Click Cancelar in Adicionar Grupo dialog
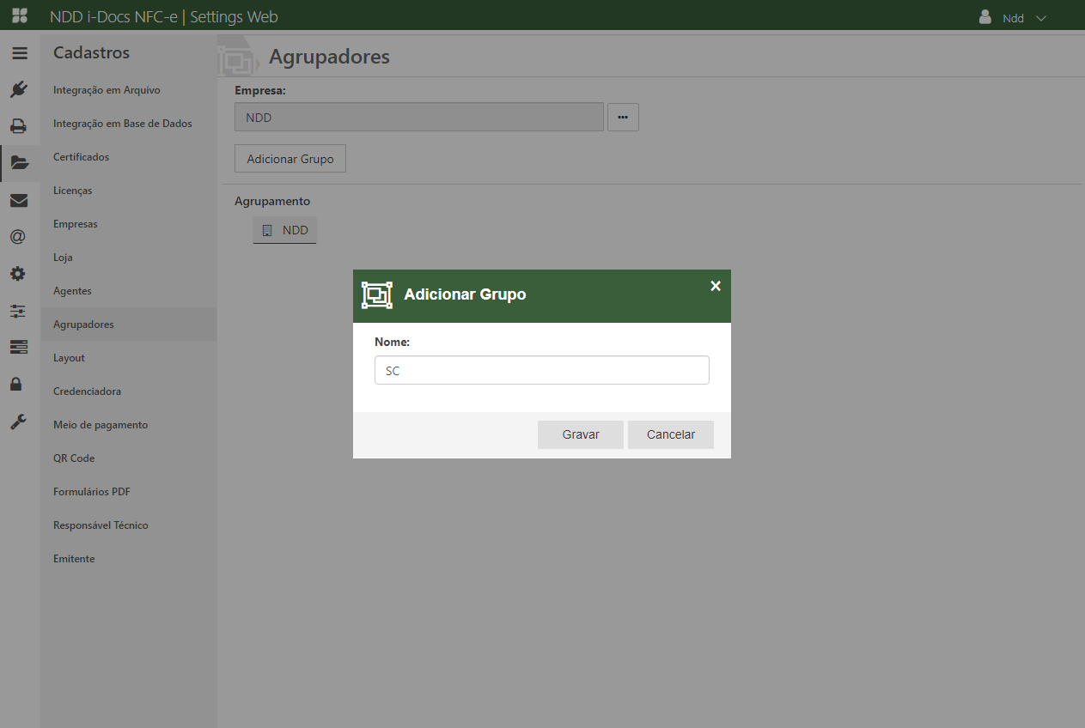The image size is (1085, 728). [670, 434]
